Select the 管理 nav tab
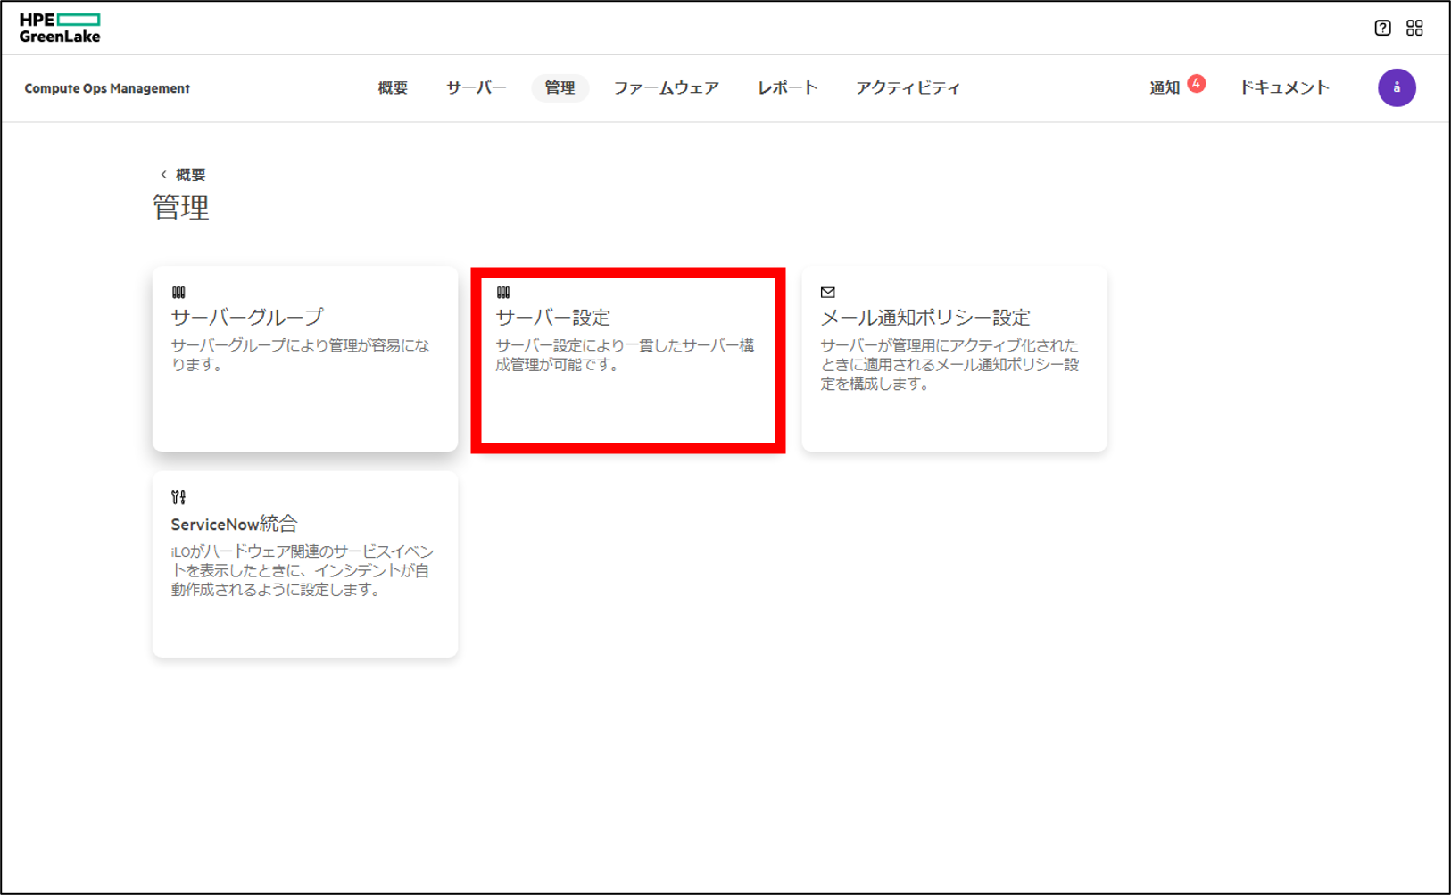1451x895 pixels. pyautogui.click(x=560, y=87)
